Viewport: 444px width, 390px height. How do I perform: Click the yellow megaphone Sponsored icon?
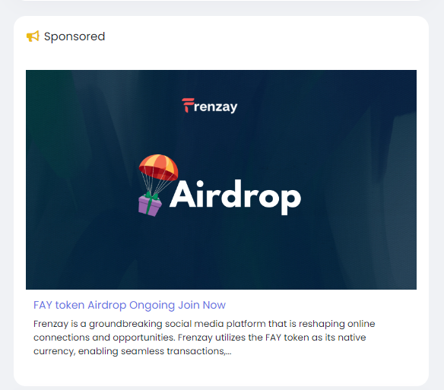[33, 36]
